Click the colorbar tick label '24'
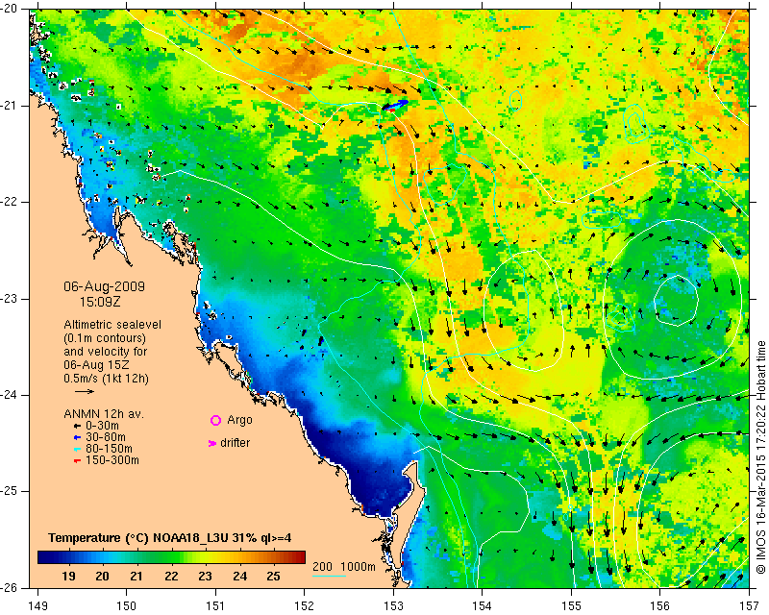 coord(239,577)
